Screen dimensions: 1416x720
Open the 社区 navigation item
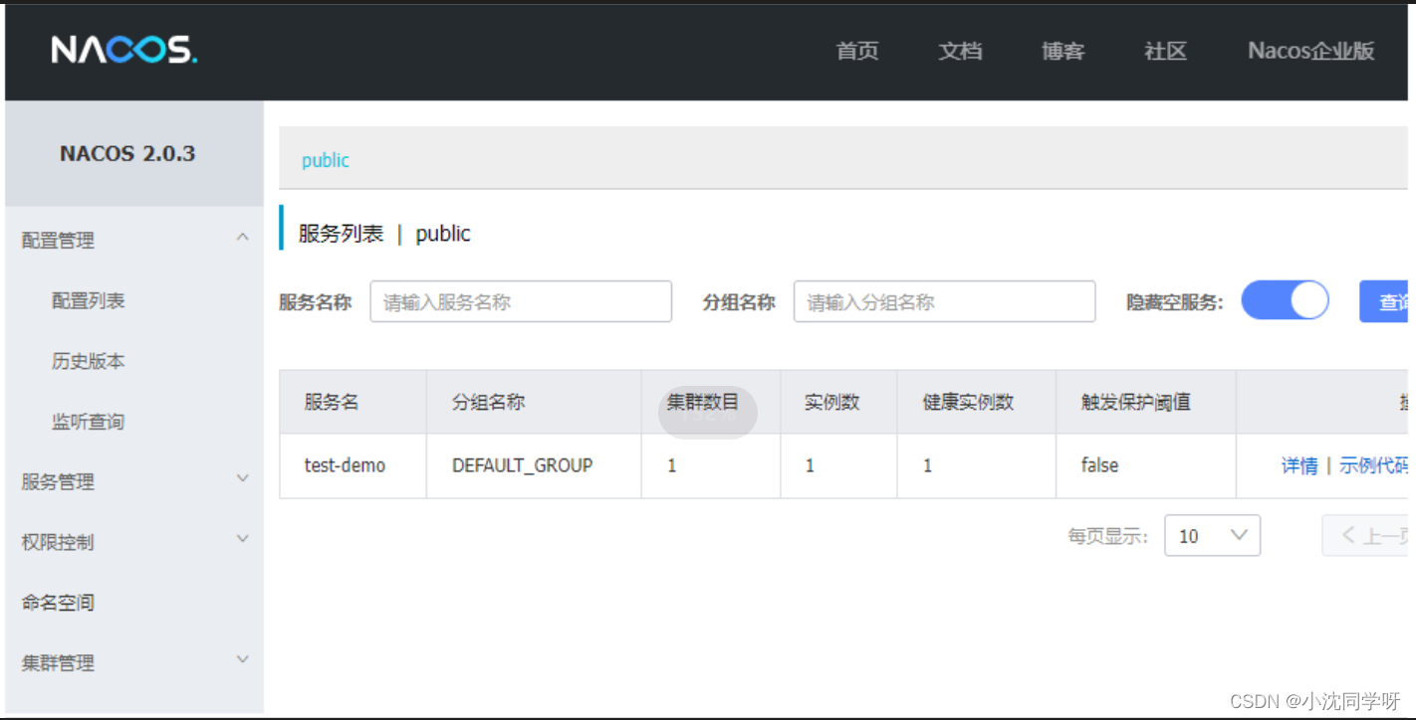[x=1165, y=52]
